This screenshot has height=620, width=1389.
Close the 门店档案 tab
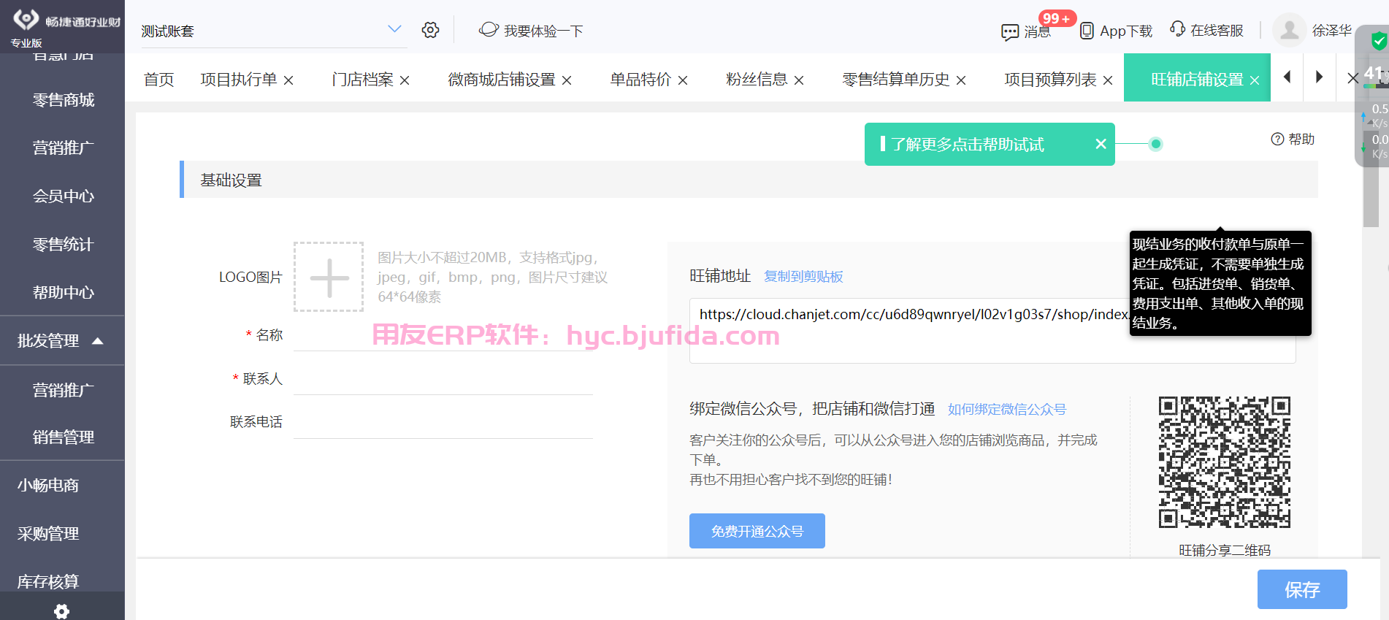point(405,80)
